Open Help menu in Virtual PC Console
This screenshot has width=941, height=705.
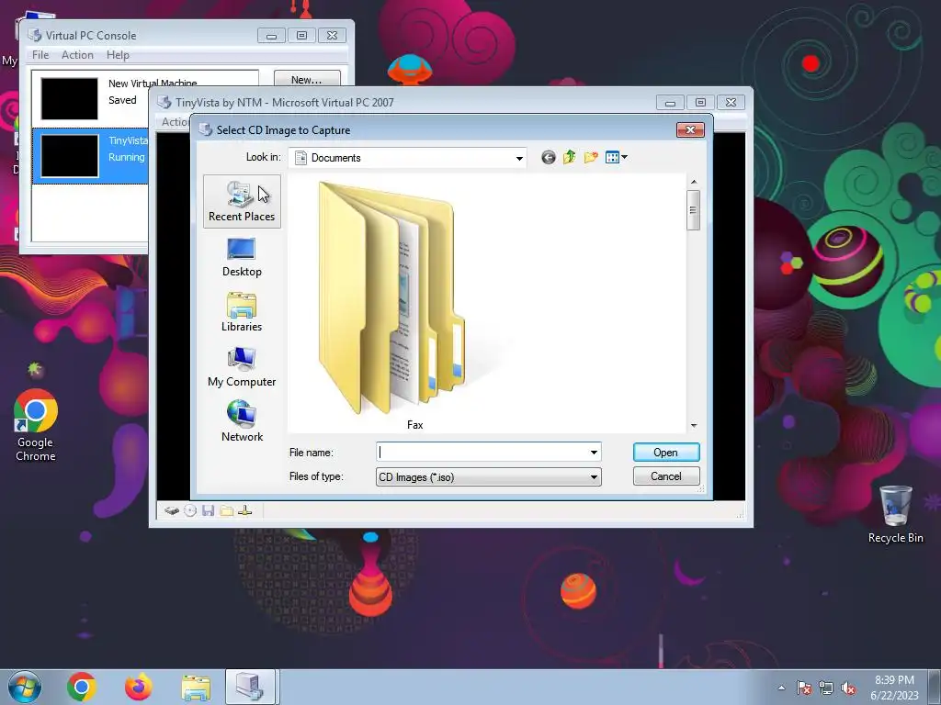pos(118,55)
